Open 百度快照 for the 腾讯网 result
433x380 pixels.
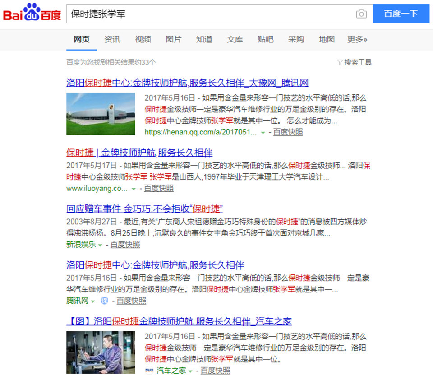pyautogui.click(x=131, y=301)
